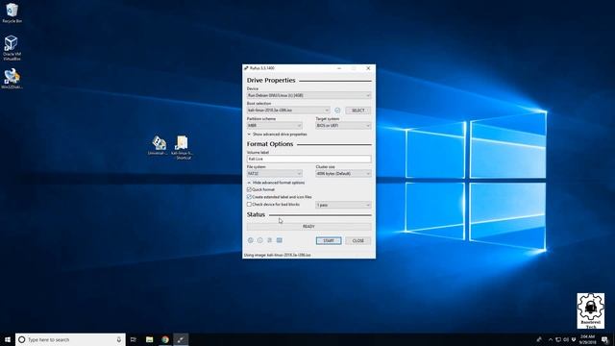Viewport: 615px width, 346px height.
Task: Show hidden system tray icons
Action: (551, 339)
